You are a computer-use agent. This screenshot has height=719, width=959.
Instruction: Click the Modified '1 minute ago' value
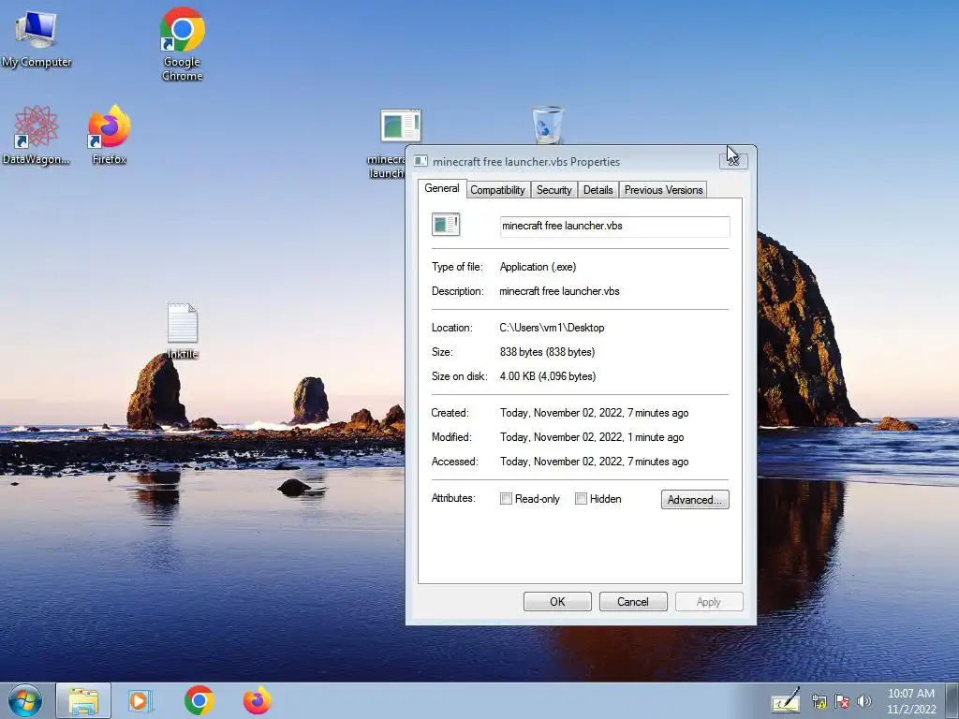point(592,438)
